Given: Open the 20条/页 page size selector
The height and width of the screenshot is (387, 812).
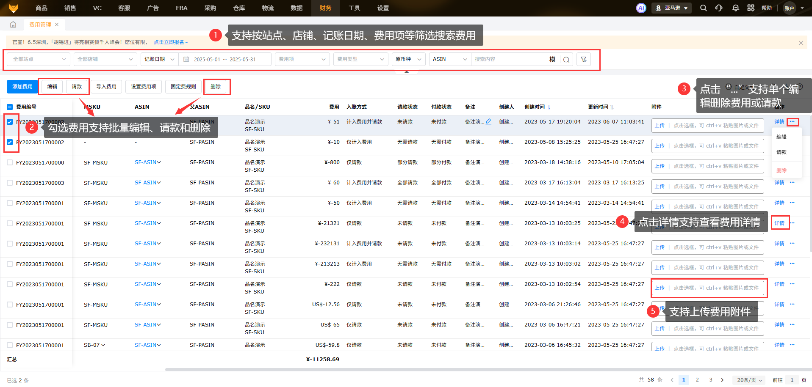Looking at the screenshot, I should 749,380.
